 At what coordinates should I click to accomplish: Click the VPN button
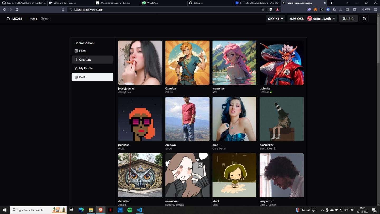coord(366,10)
